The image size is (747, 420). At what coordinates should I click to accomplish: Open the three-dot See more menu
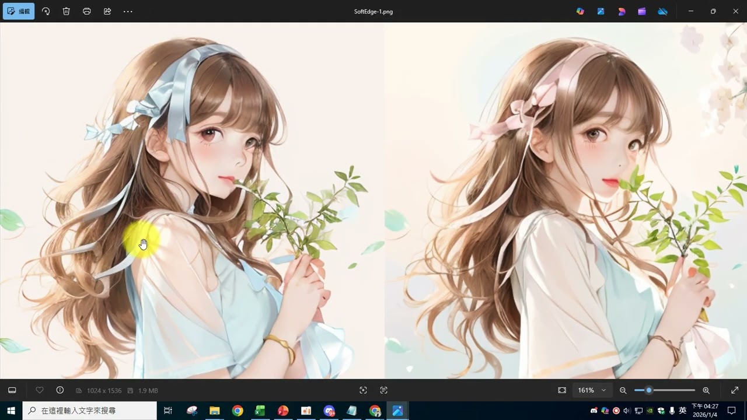click(128, 11)
